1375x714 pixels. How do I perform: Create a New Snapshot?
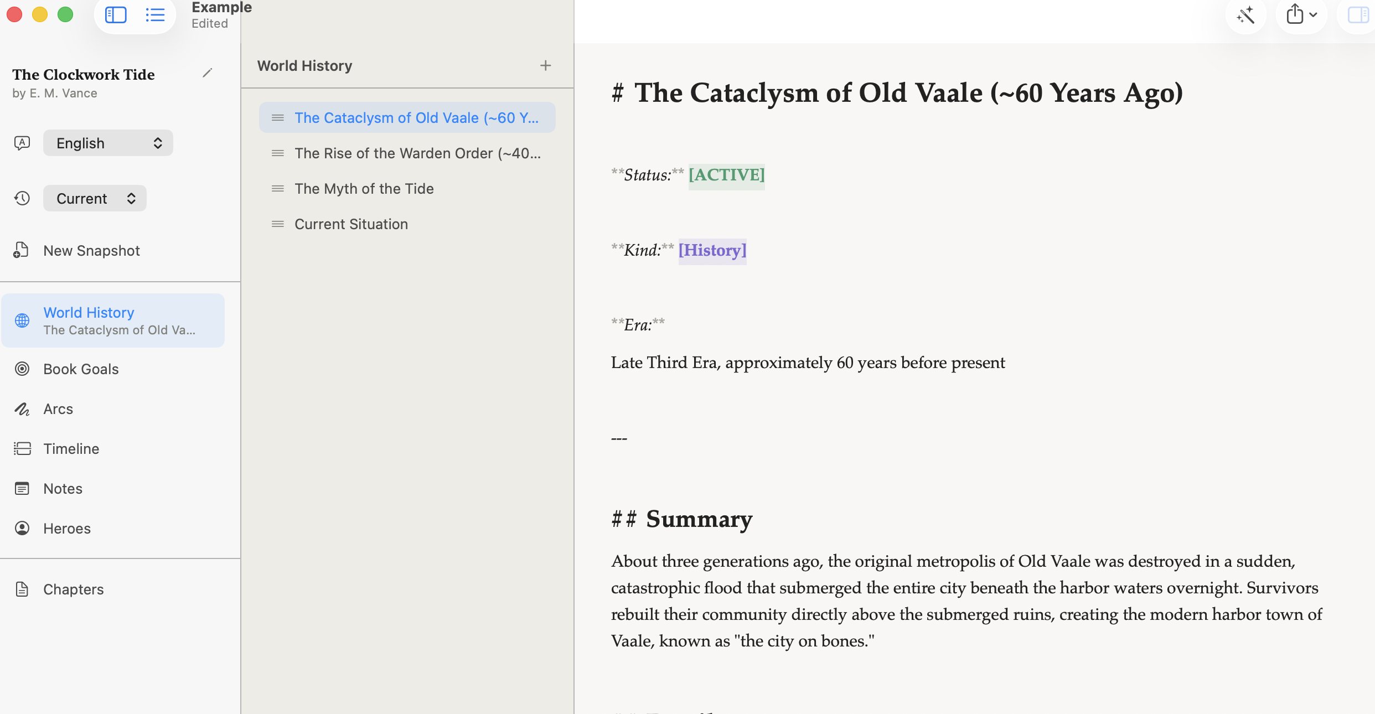[x=91, y=251]
